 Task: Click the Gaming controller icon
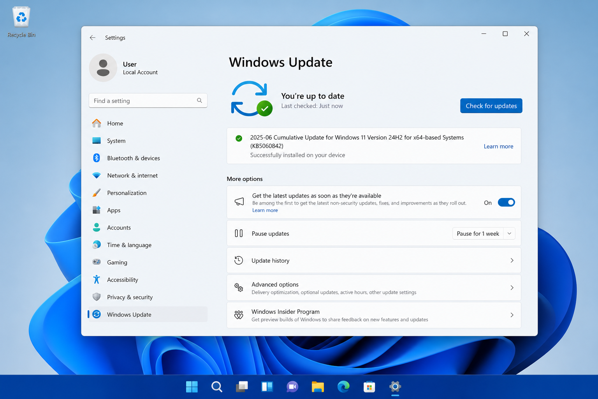coord(97,262)
